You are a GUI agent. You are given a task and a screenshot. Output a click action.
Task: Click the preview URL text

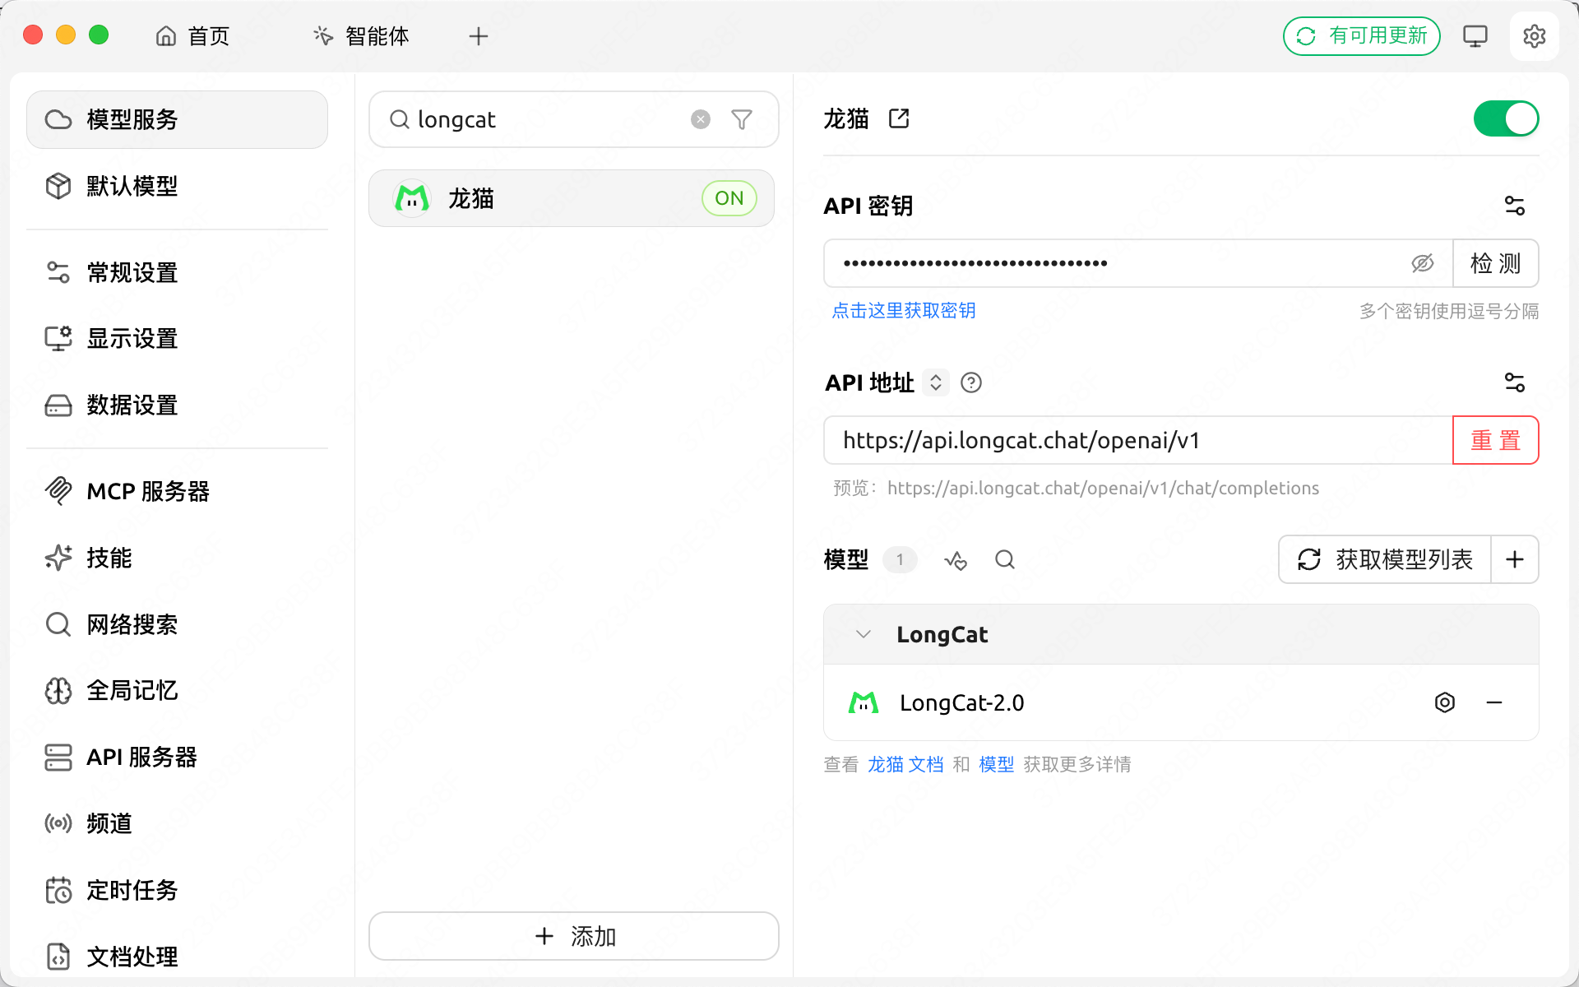pos(1103,488)
